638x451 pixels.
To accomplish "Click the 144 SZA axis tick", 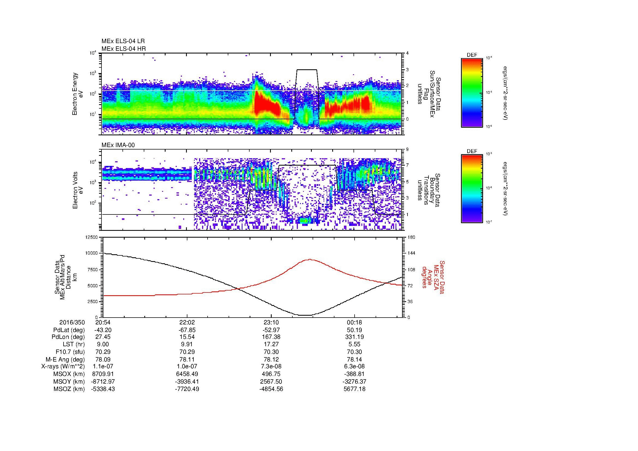I will [x=411, y=253].
